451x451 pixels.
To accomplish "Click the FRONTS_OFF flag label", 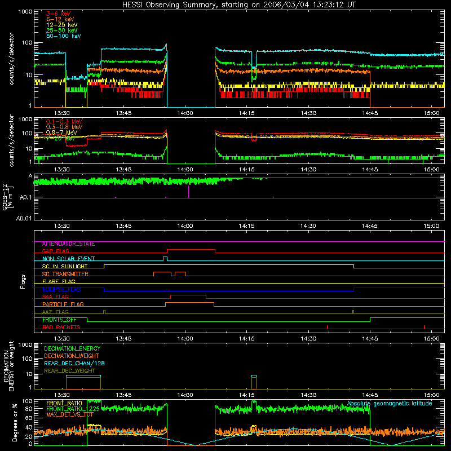I will tap(59, 320).
